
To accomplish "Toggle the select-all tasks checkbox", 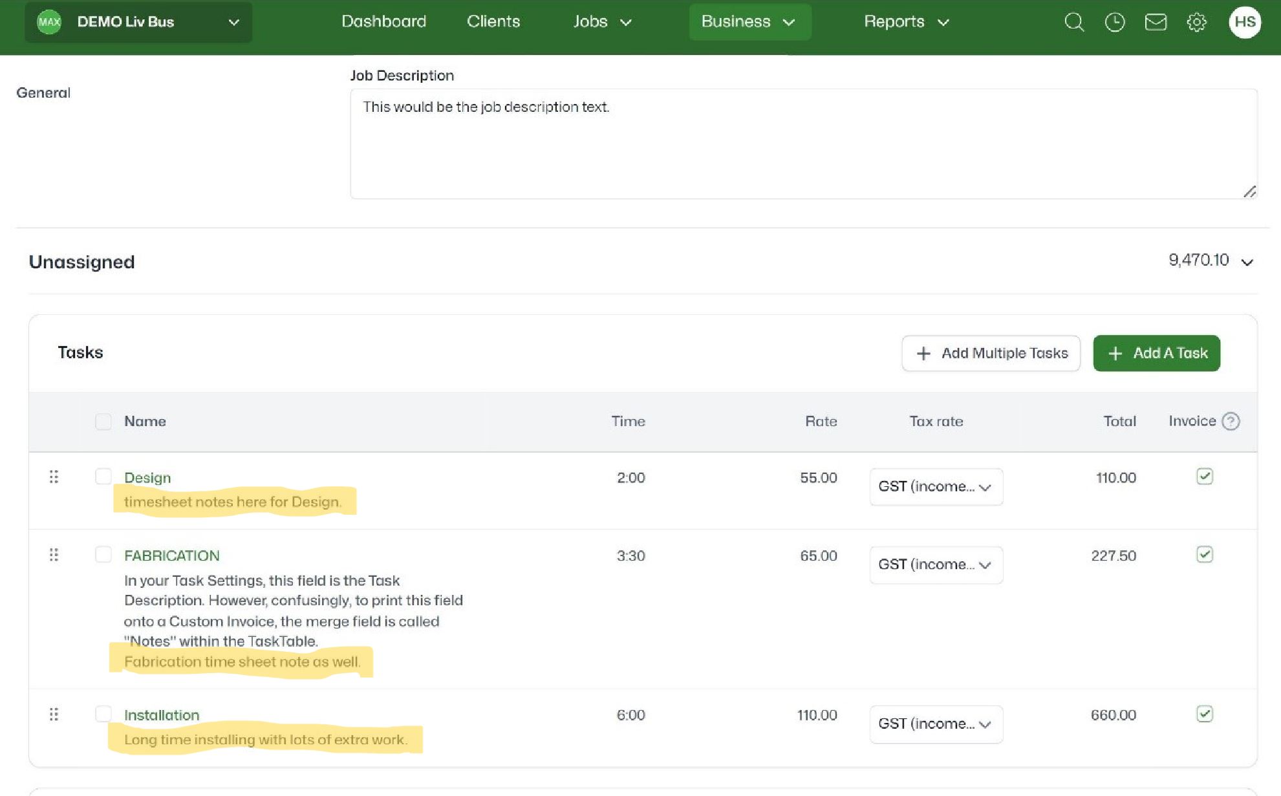I will (103, 422).
